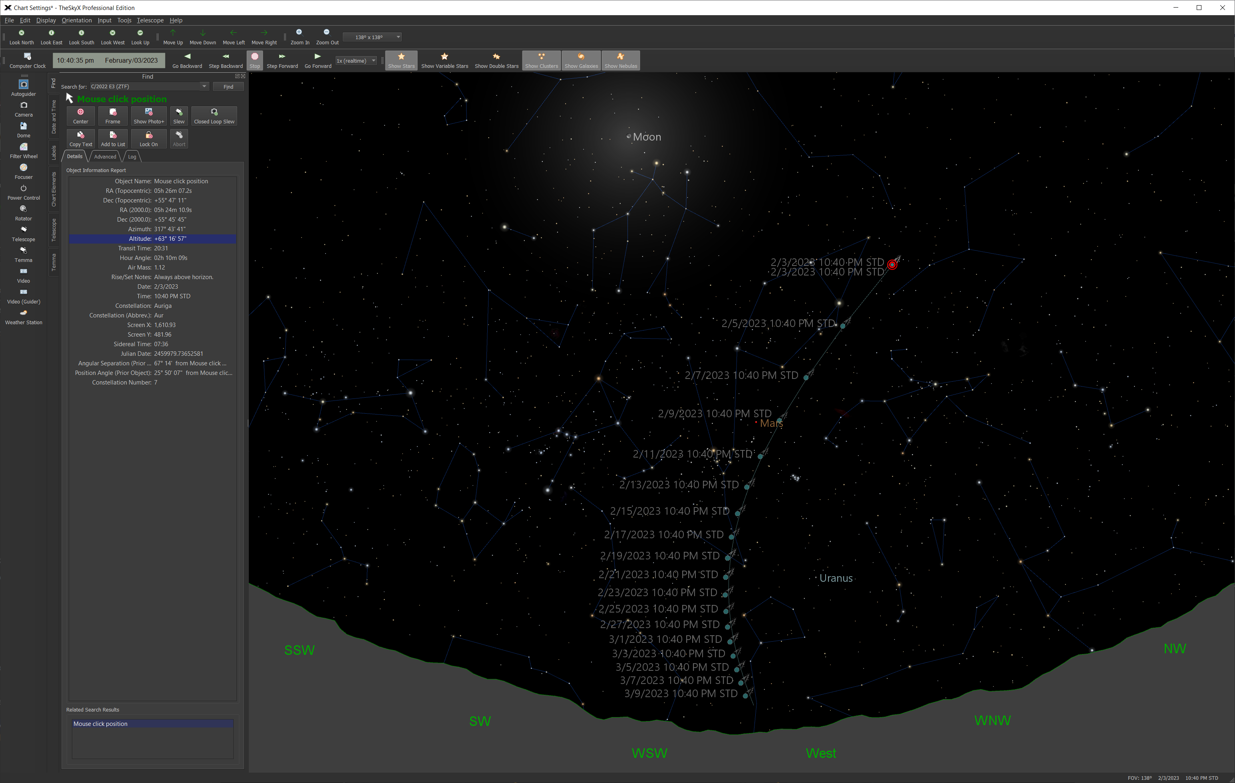Open the Telescope menu
This screenshot has width=1235, height=783.
point(150,20)
